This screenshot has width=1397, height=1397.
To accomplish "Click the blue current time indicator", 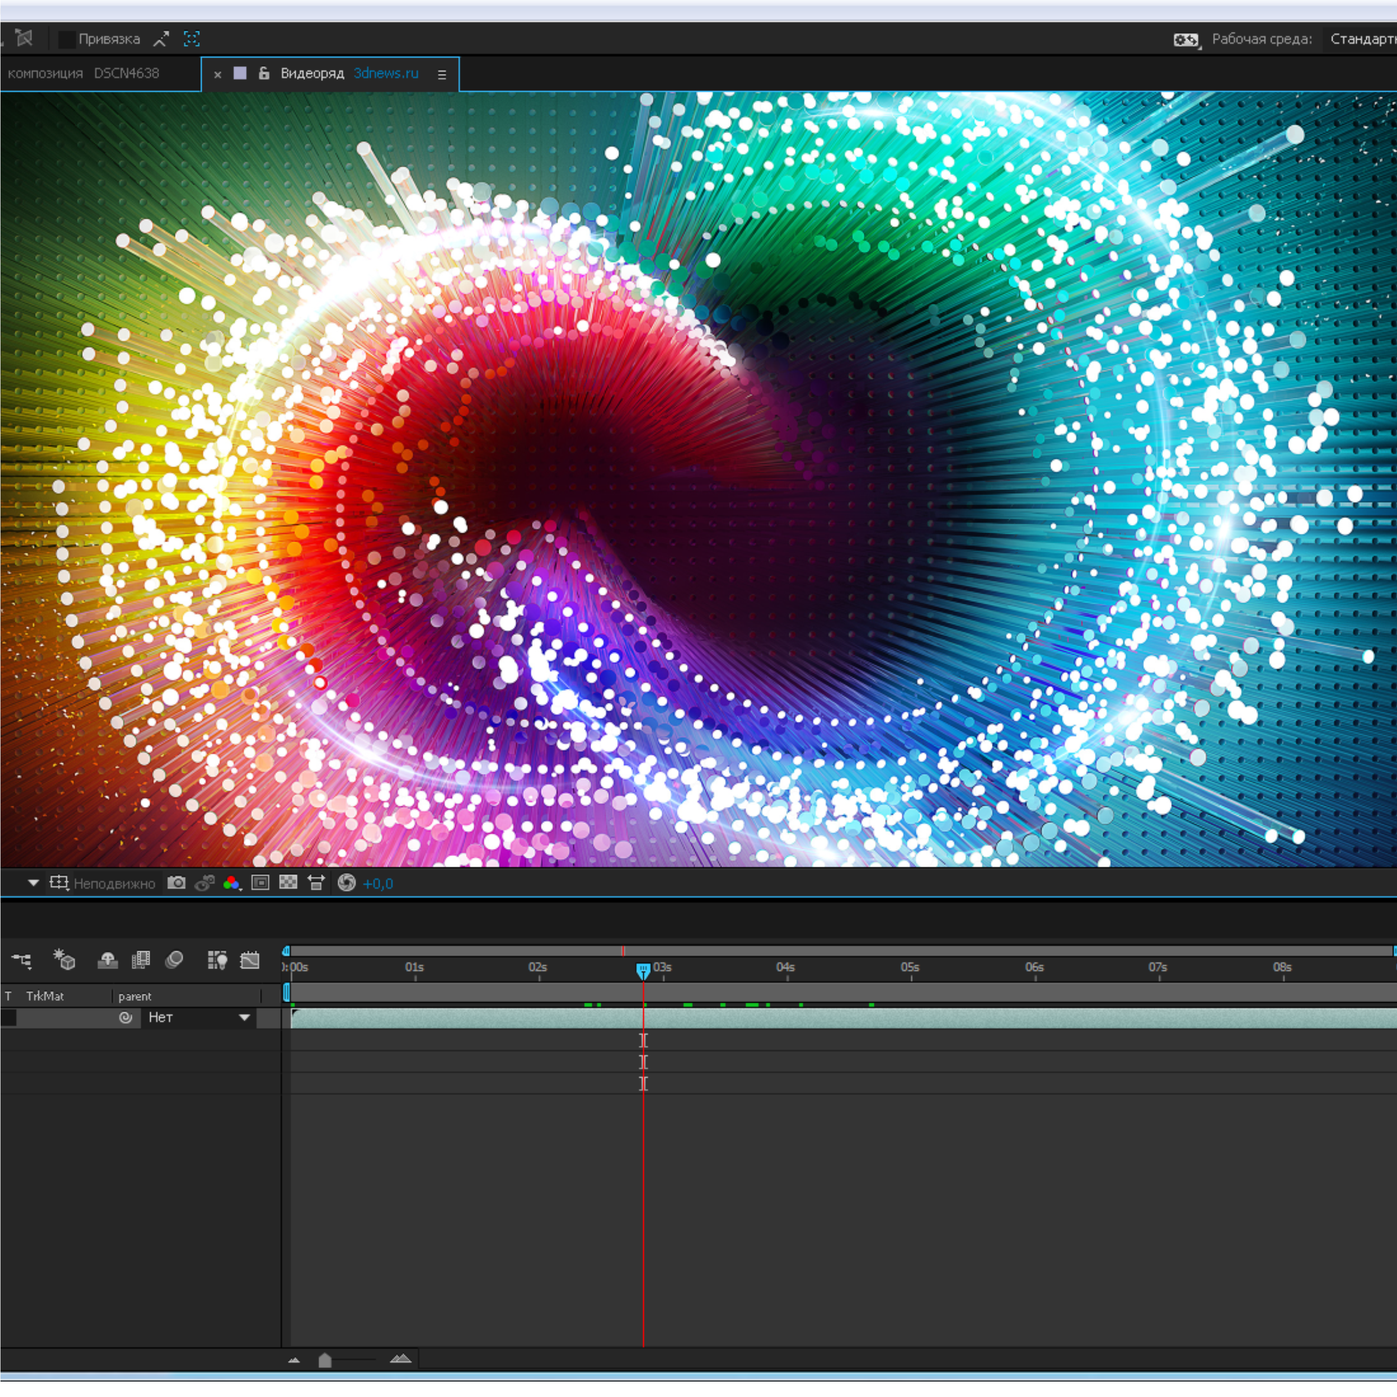I will click(x=643, y=970).
